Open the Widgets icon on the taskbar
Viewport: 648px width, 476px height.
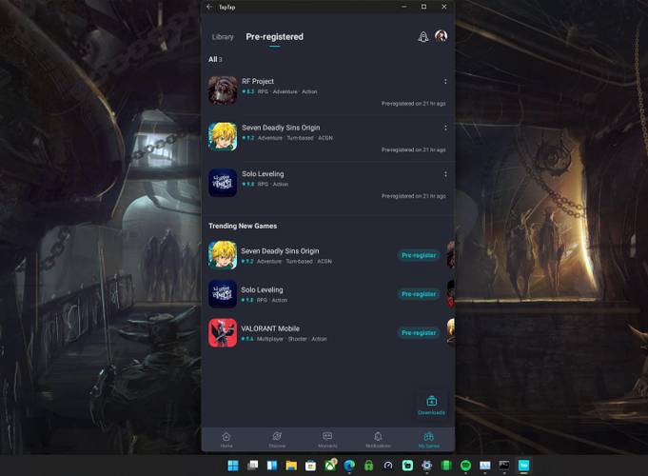(x=272, y=466)
